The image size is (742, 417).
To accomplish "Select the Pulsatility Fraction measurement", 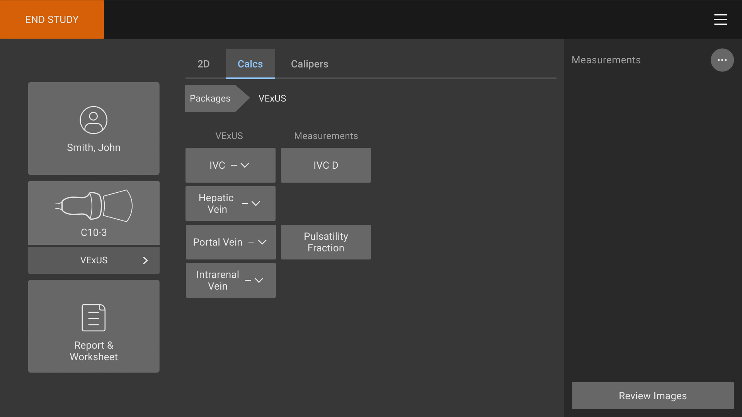I will (x=325, y=242).
